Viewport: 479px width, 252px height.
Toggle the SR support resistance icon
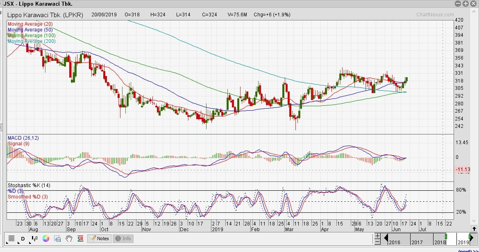80,239
